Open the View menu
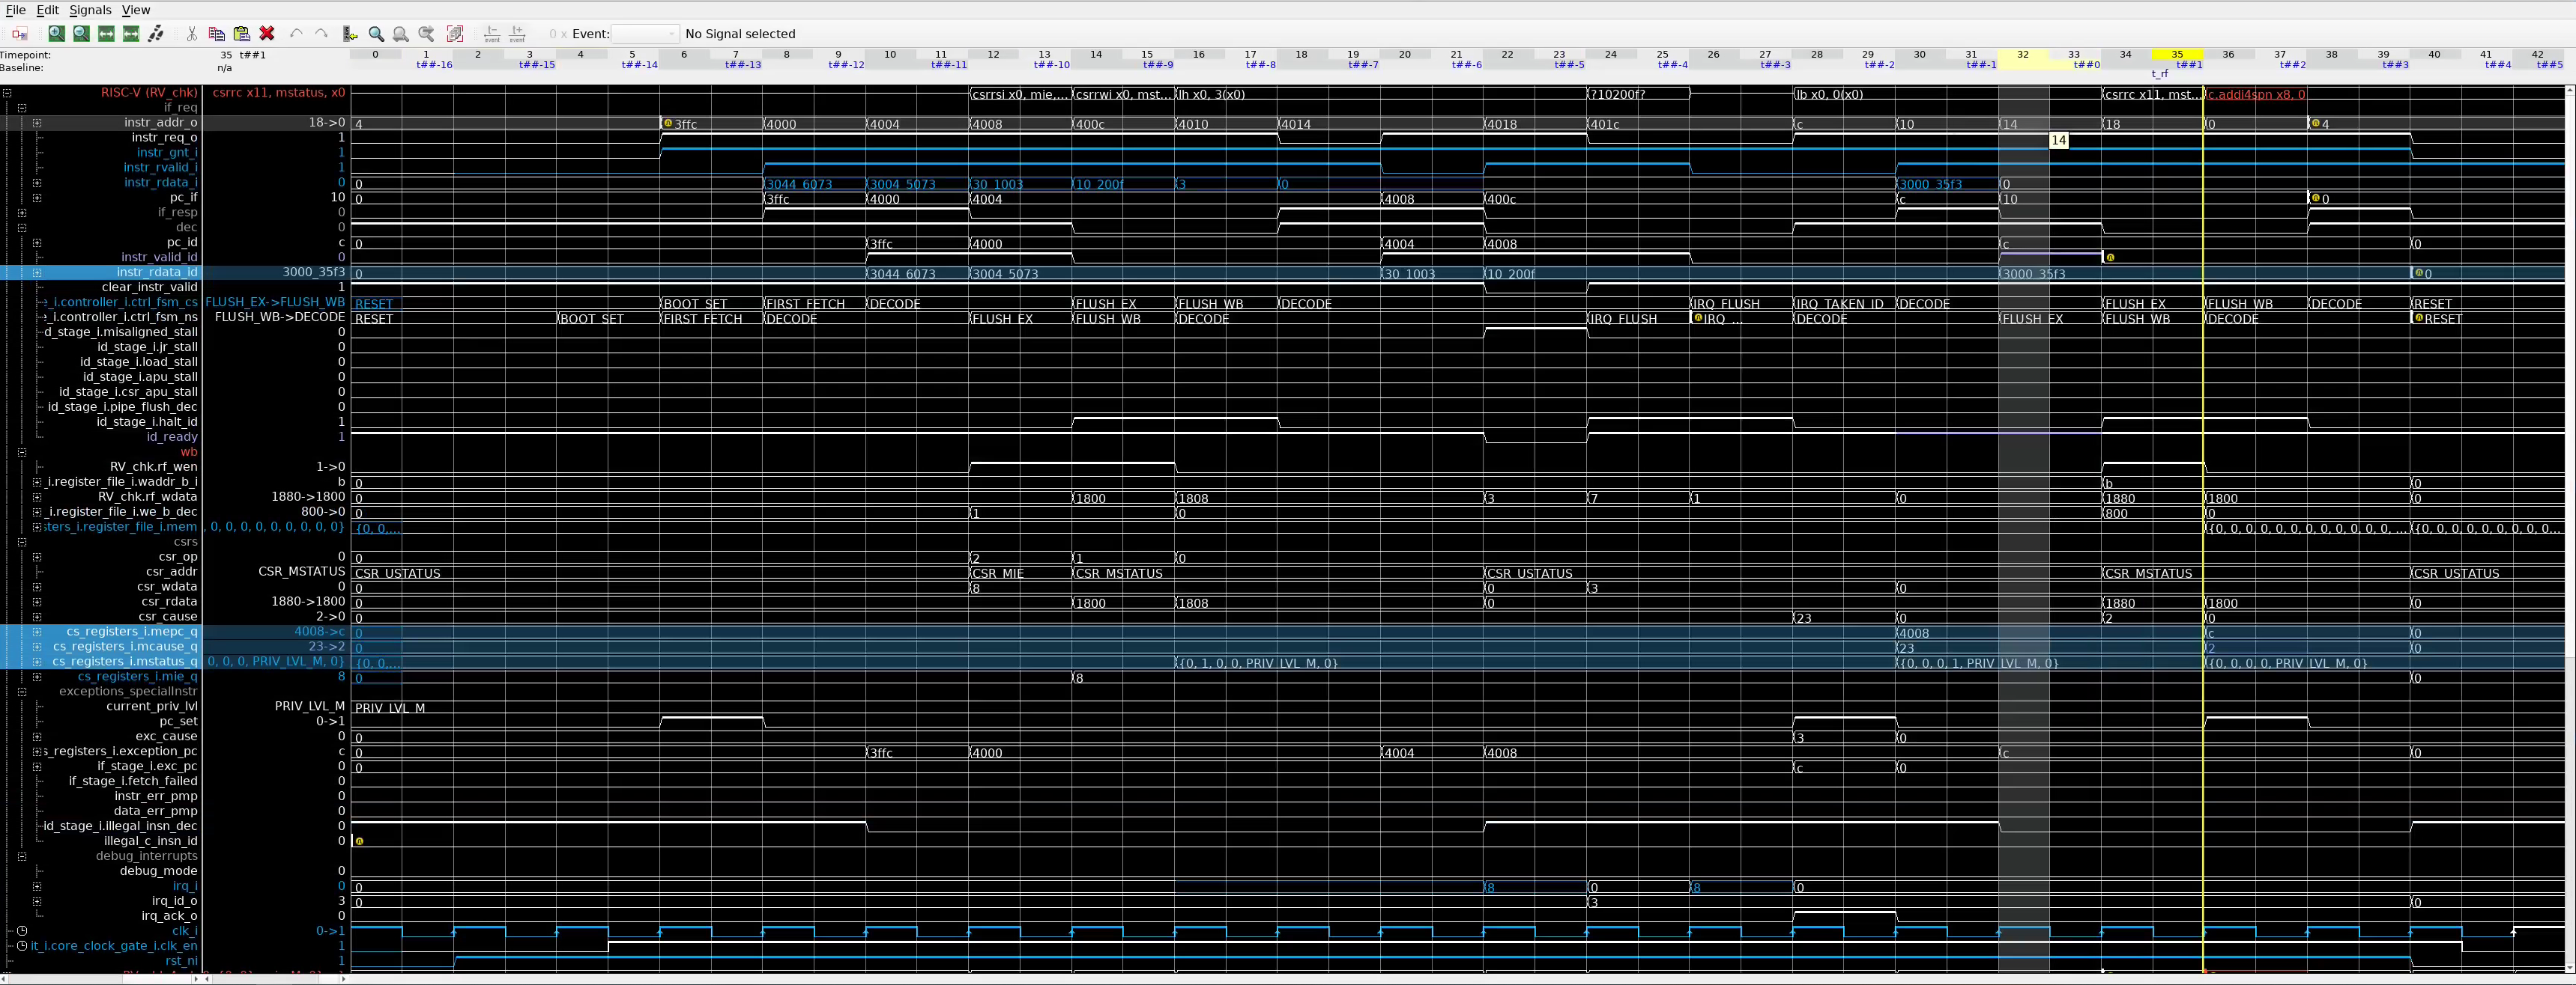Viewport: 2576px width, 985px height. (136, 10)
